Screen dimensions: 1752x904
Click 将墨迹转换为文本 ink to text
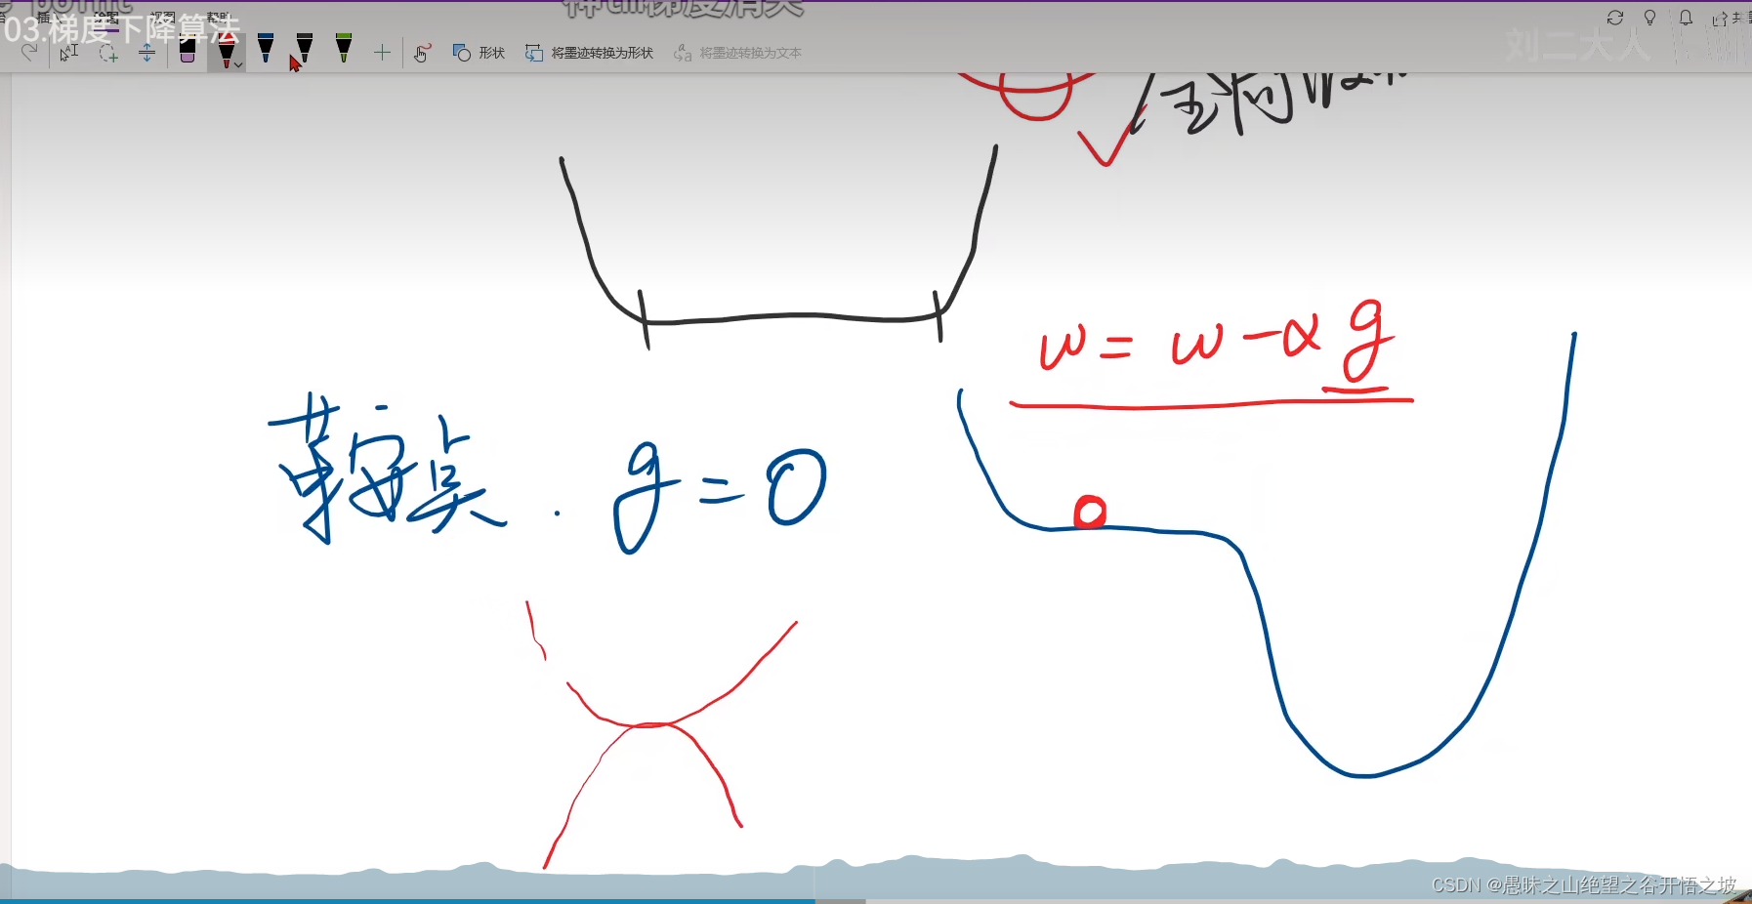point(737,53)
